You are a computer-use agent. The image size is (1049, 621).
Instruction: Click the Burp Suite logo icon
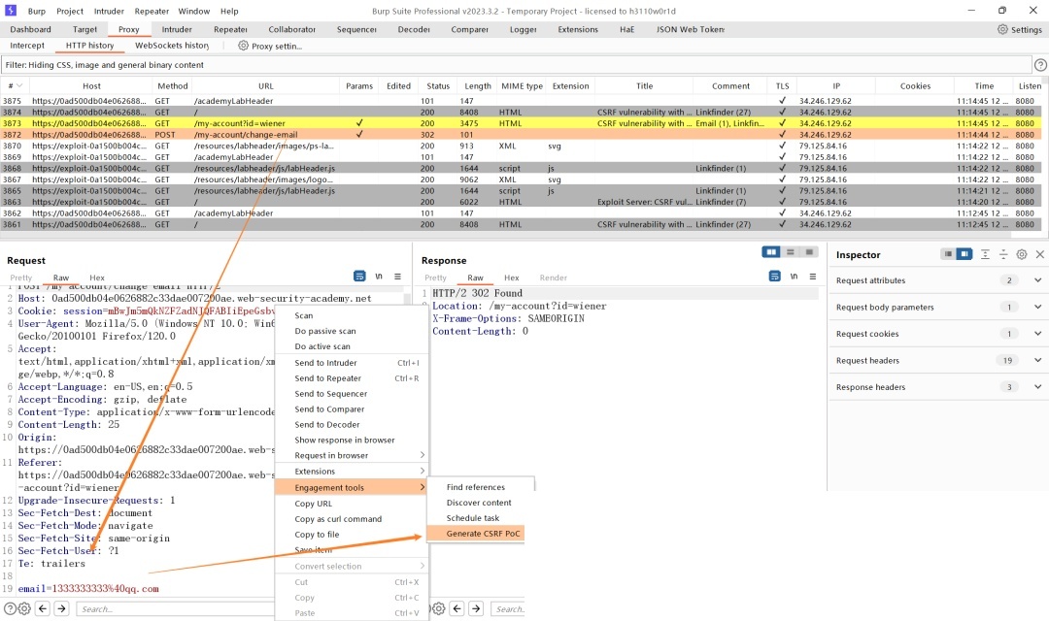[10, 11]
